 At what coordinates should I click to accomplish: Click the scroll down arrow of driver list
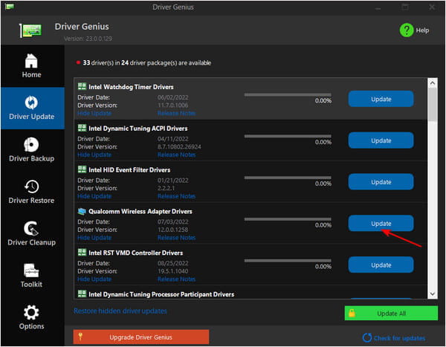(433, 294)
